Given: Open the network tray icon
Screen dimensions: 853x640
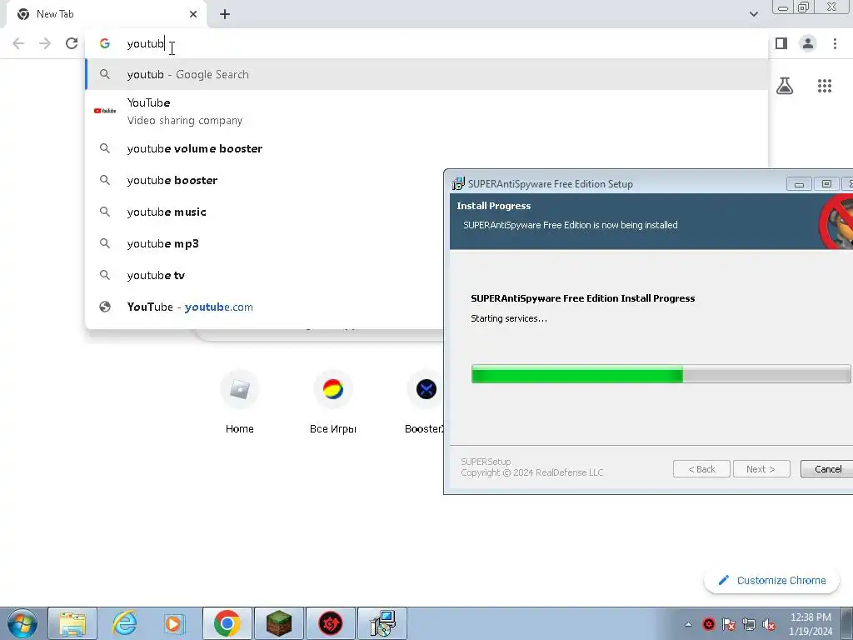Looking at the screenshot, I should pyautogui.click(x=749, y=624).
